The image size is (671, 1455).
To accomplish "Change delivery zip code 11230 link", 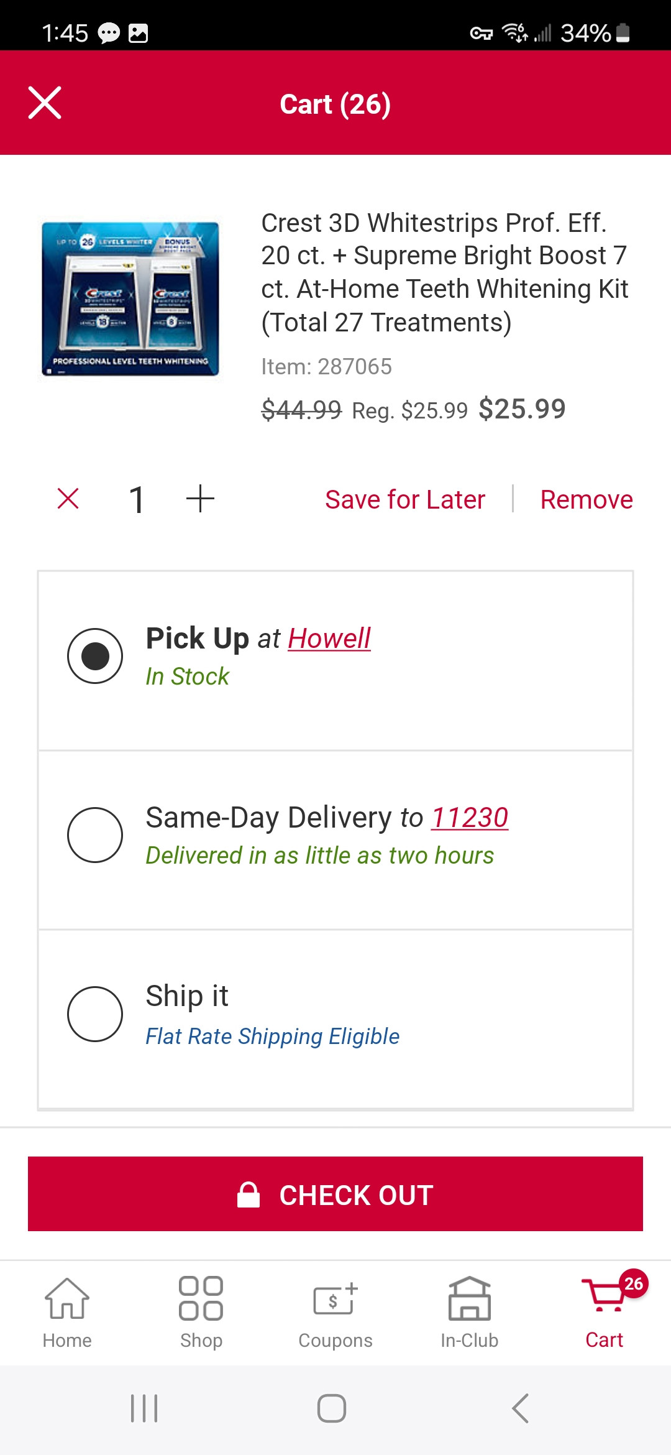I will [470, 818].
